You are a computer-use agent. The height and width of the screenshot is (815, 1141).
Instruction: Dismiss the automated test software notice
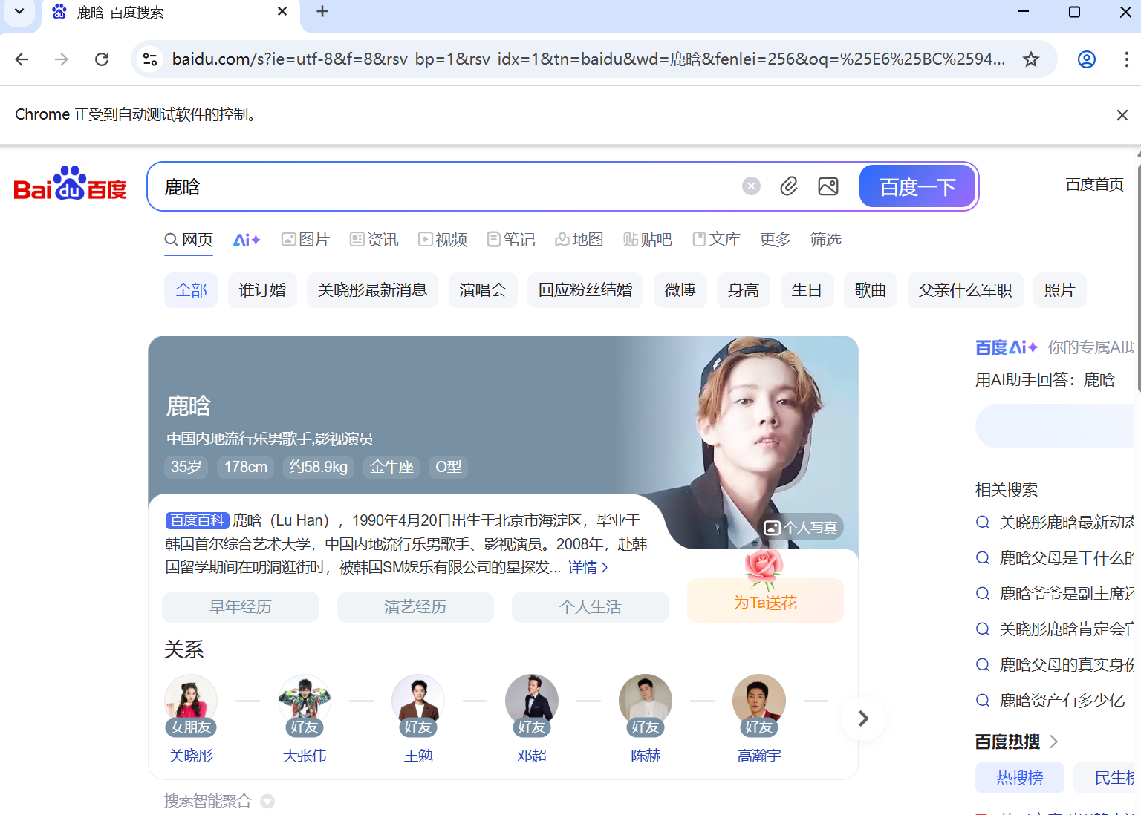1122,115
